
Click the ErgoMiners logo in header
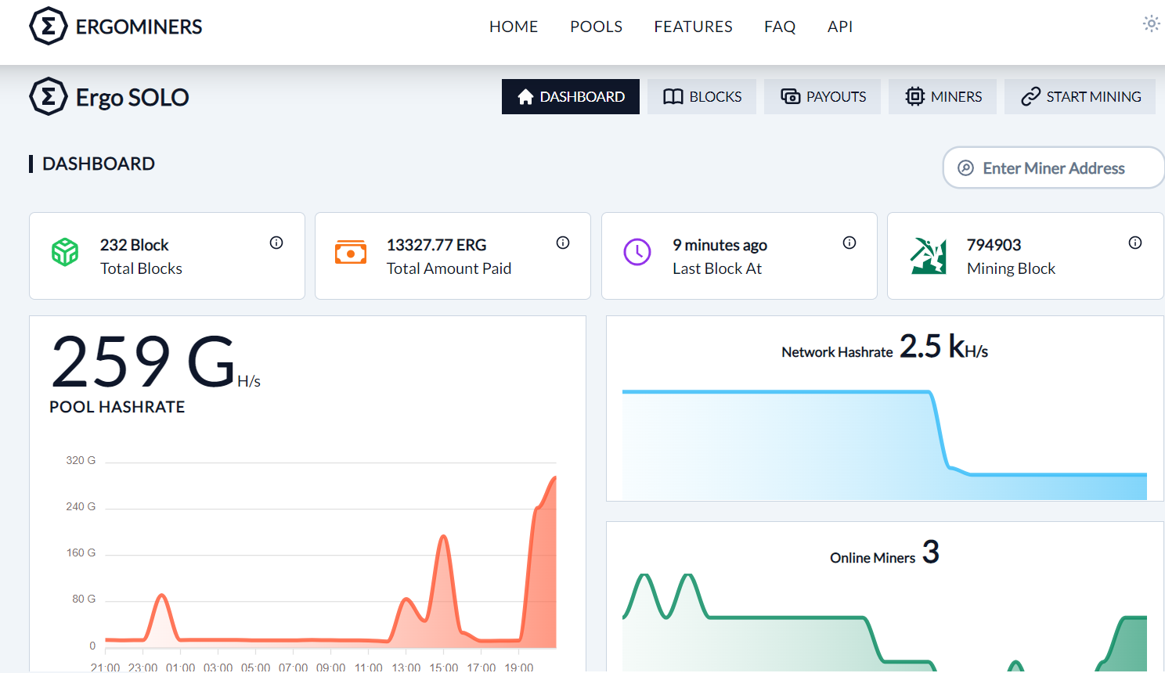coord(116,27)
